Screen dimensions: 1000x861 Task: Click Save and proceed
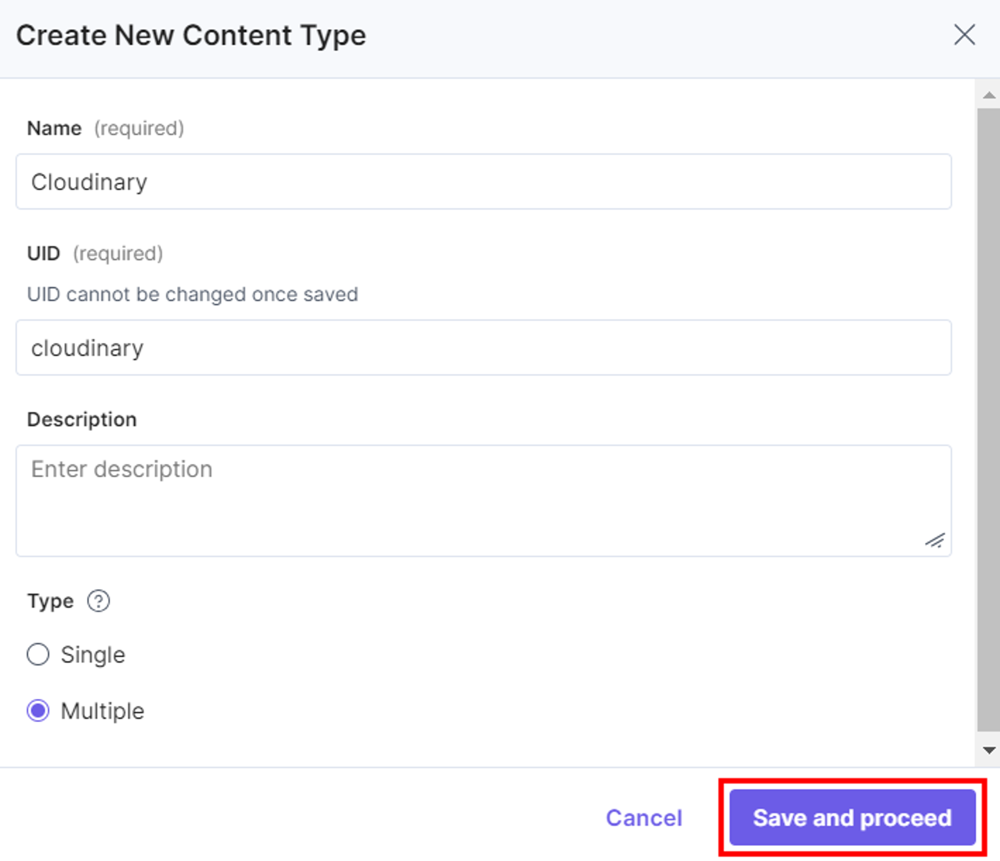[x=852, y=818]
